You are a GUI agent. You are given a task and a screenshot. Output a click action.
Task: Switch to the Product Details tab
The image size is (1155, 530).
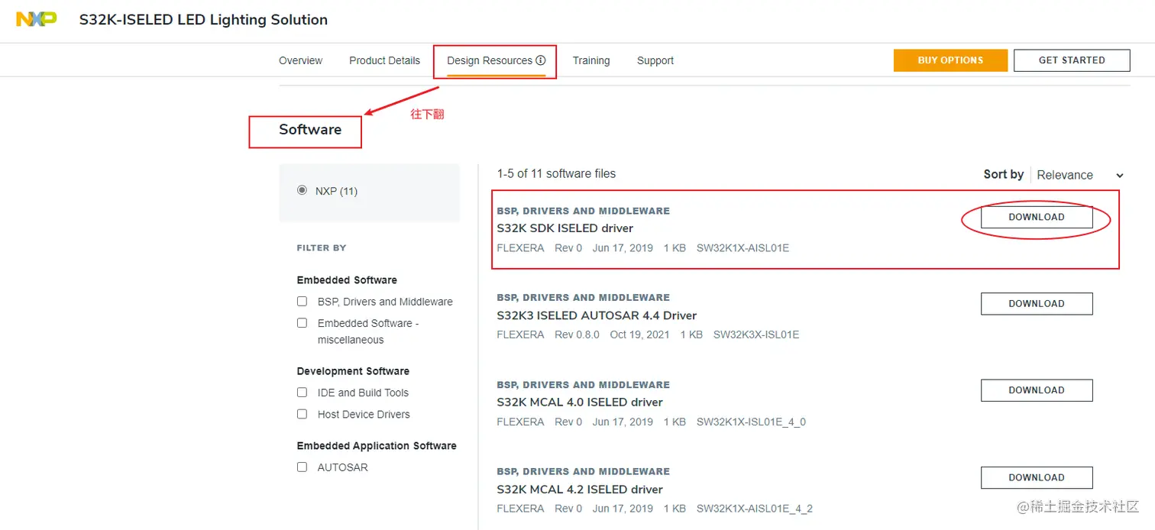pyautogui.click(x=384, y=60)
